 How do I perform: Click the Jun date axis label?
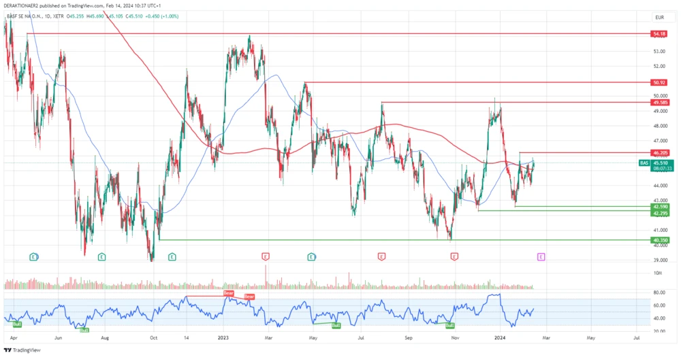tap(58, 337)
